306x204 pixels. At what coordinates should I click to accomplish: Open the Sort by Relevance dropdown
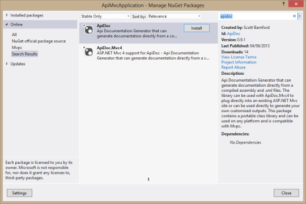[175, 16]
